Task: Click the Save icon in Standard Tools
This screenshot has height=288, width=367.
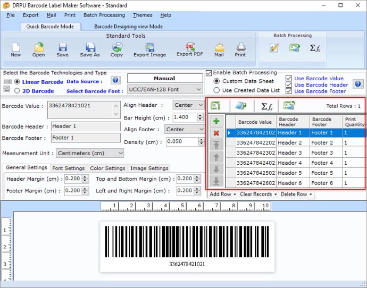Action: coord(62,47)
